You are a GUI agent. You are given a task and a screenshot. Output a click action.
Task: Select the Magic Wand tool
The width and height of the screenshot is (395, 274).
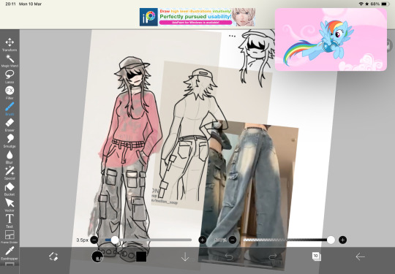point(10,61)
